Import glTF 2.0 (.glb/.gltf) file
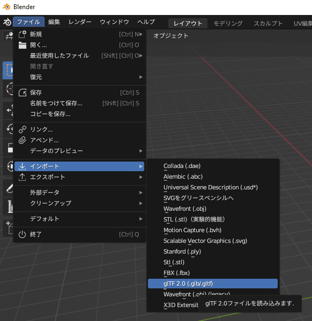The height and width of the screenshot is (321, 312). click(x=213, y=284)
